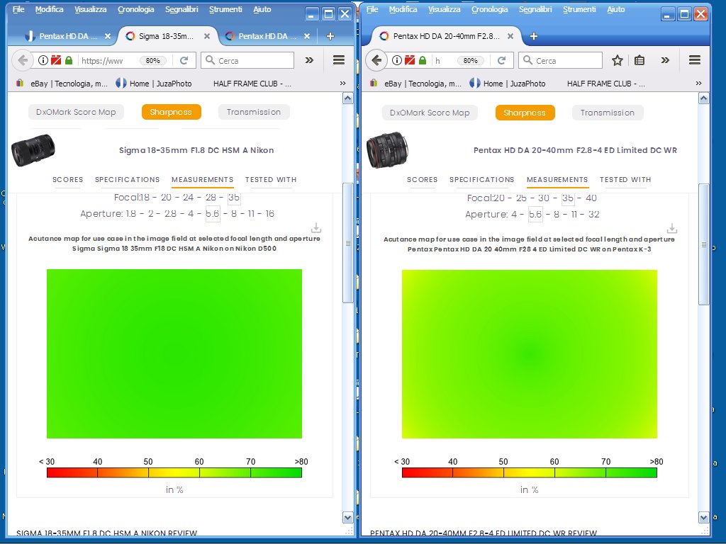Reload page in left browser window
This screenshot has width=726, height=544.
tap(184, 60)
